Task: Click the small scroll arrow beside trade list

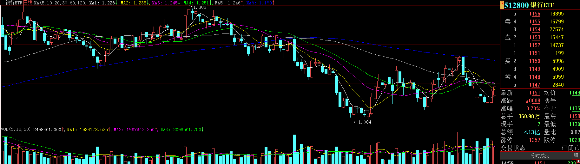Action: (578, 162)
